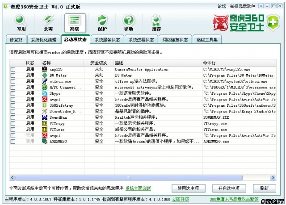
Task: Tick the snp325 checkbox
Action: pyautogui.click(x=13, y=69)
